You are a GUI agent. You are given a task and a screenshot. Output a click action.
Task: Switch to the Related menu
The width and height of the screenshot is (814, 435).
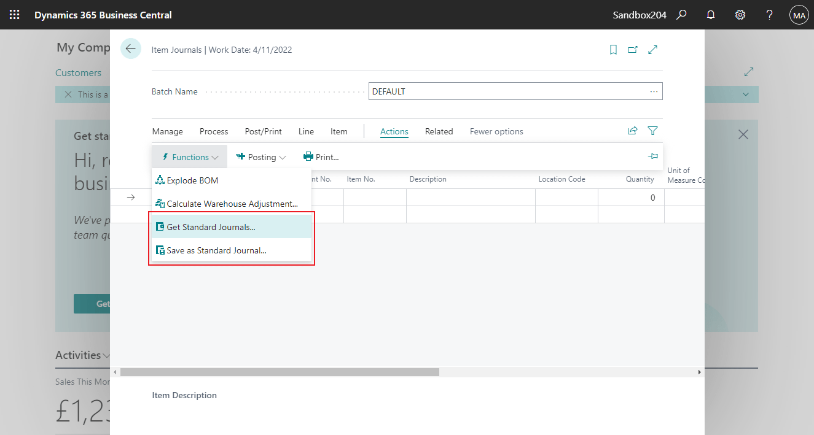click(x=439, y=131)
